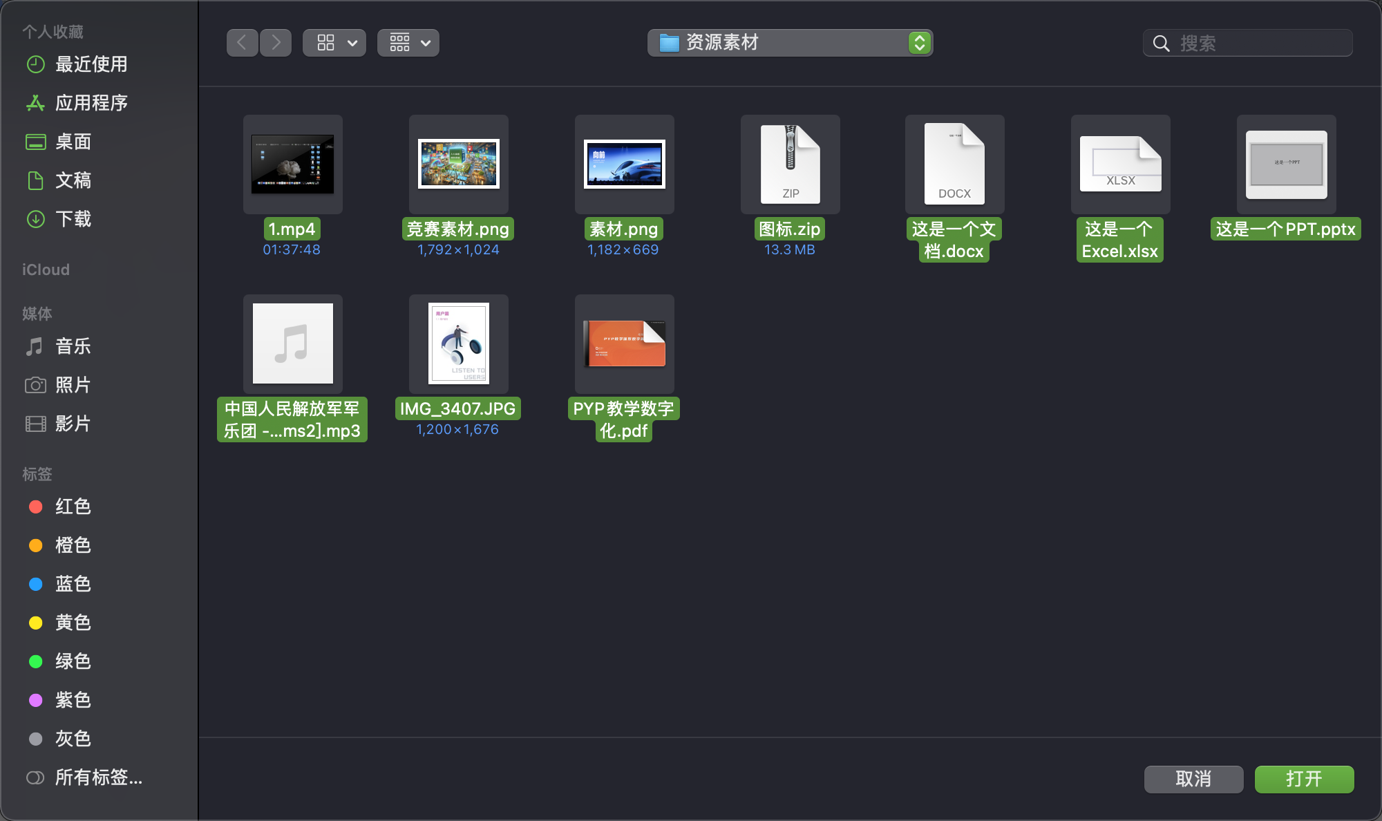Viewport: 1382px width, 821px height.
Task: Select the 1.mp4 video thumbnail
Action: [x=293, y=164]
